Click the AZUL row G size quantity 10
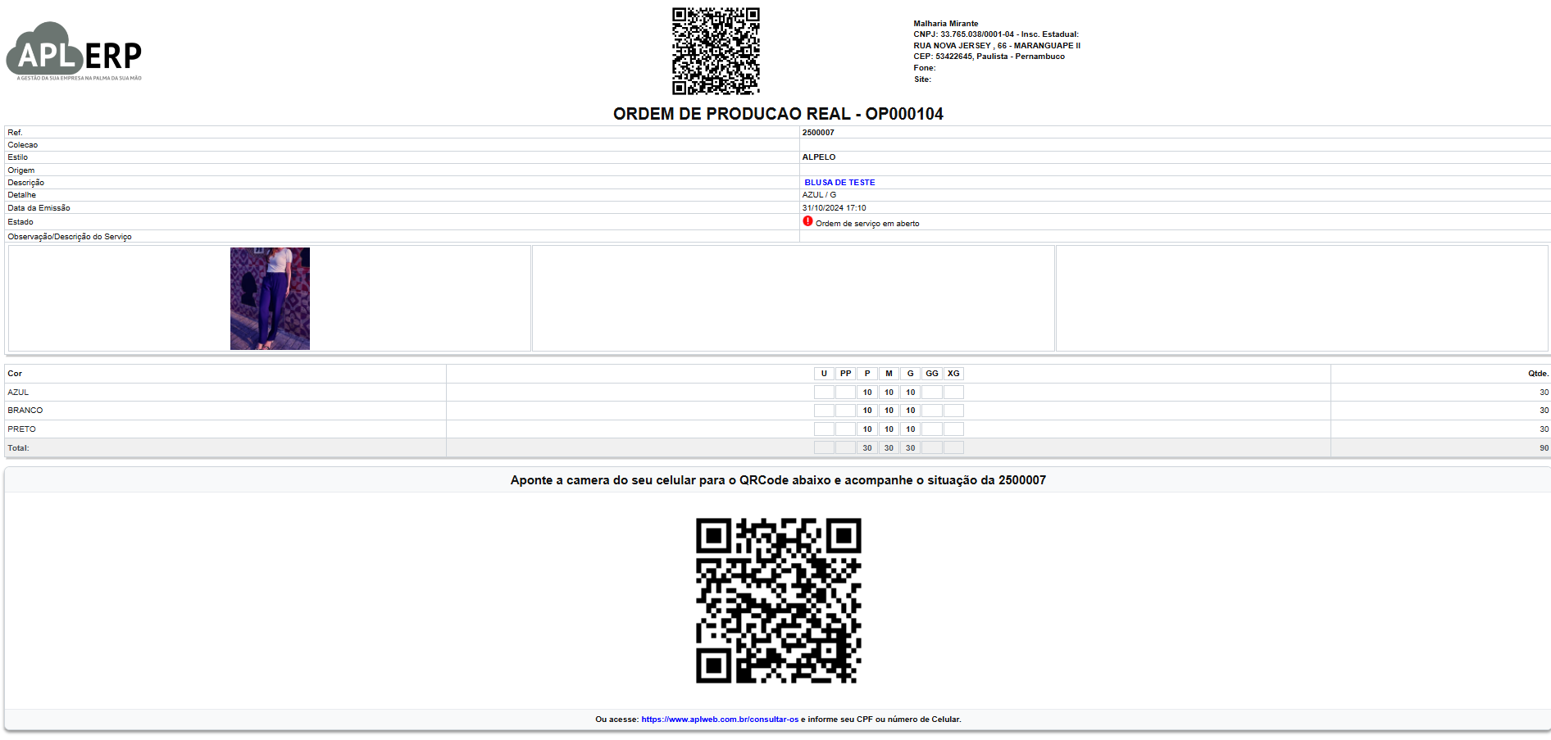The width and height of the screenshot is (1551, 740). pyautogui.click(x=910, y=393)
